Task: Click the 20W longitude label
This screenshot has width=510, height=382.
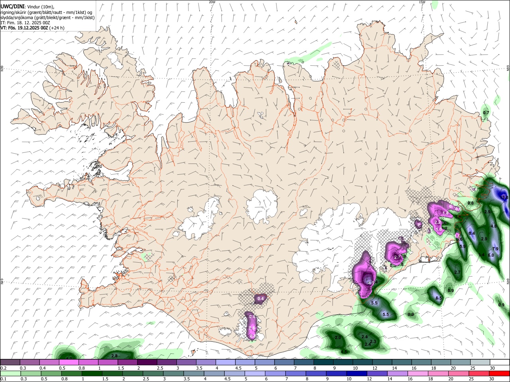Action: pos(212,2)
